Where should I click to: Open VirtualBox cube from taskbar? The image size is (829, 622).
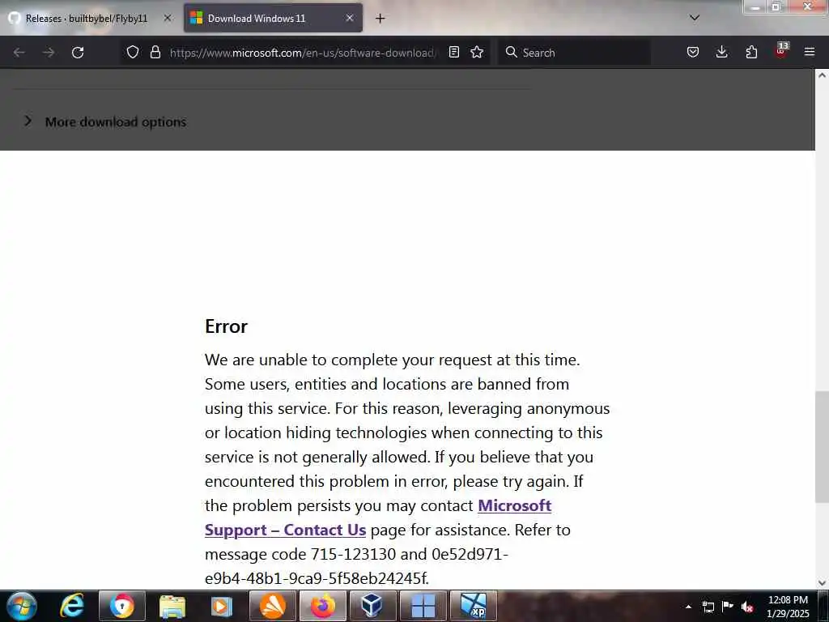click(x=372, y=606)
